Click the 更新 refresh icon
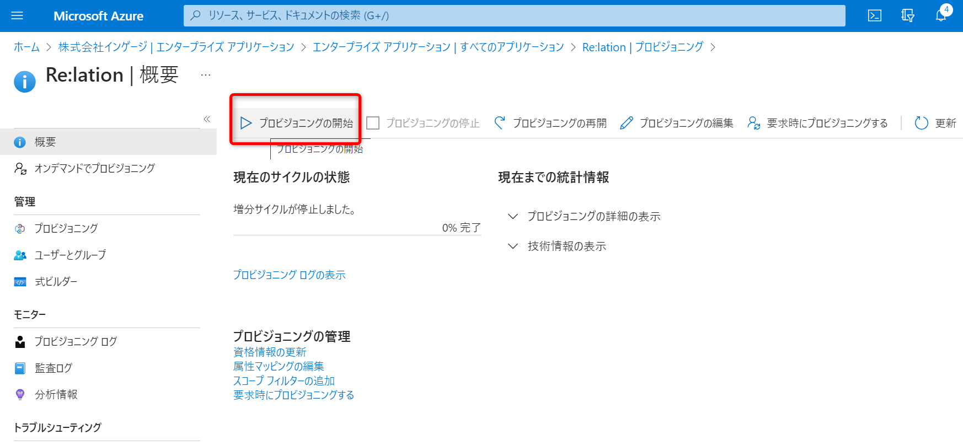963x445 pixels. click(x=921, y=123)
